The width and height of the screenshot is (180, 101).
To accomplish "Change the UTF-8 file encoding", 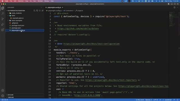I will click(x=156, y=100).
